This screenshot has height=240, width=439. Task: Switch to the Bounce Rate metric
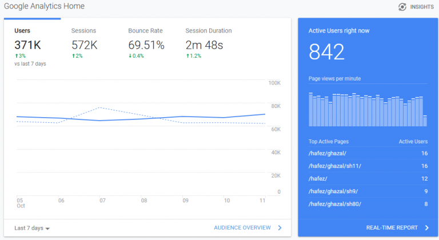tap(146, 43)
